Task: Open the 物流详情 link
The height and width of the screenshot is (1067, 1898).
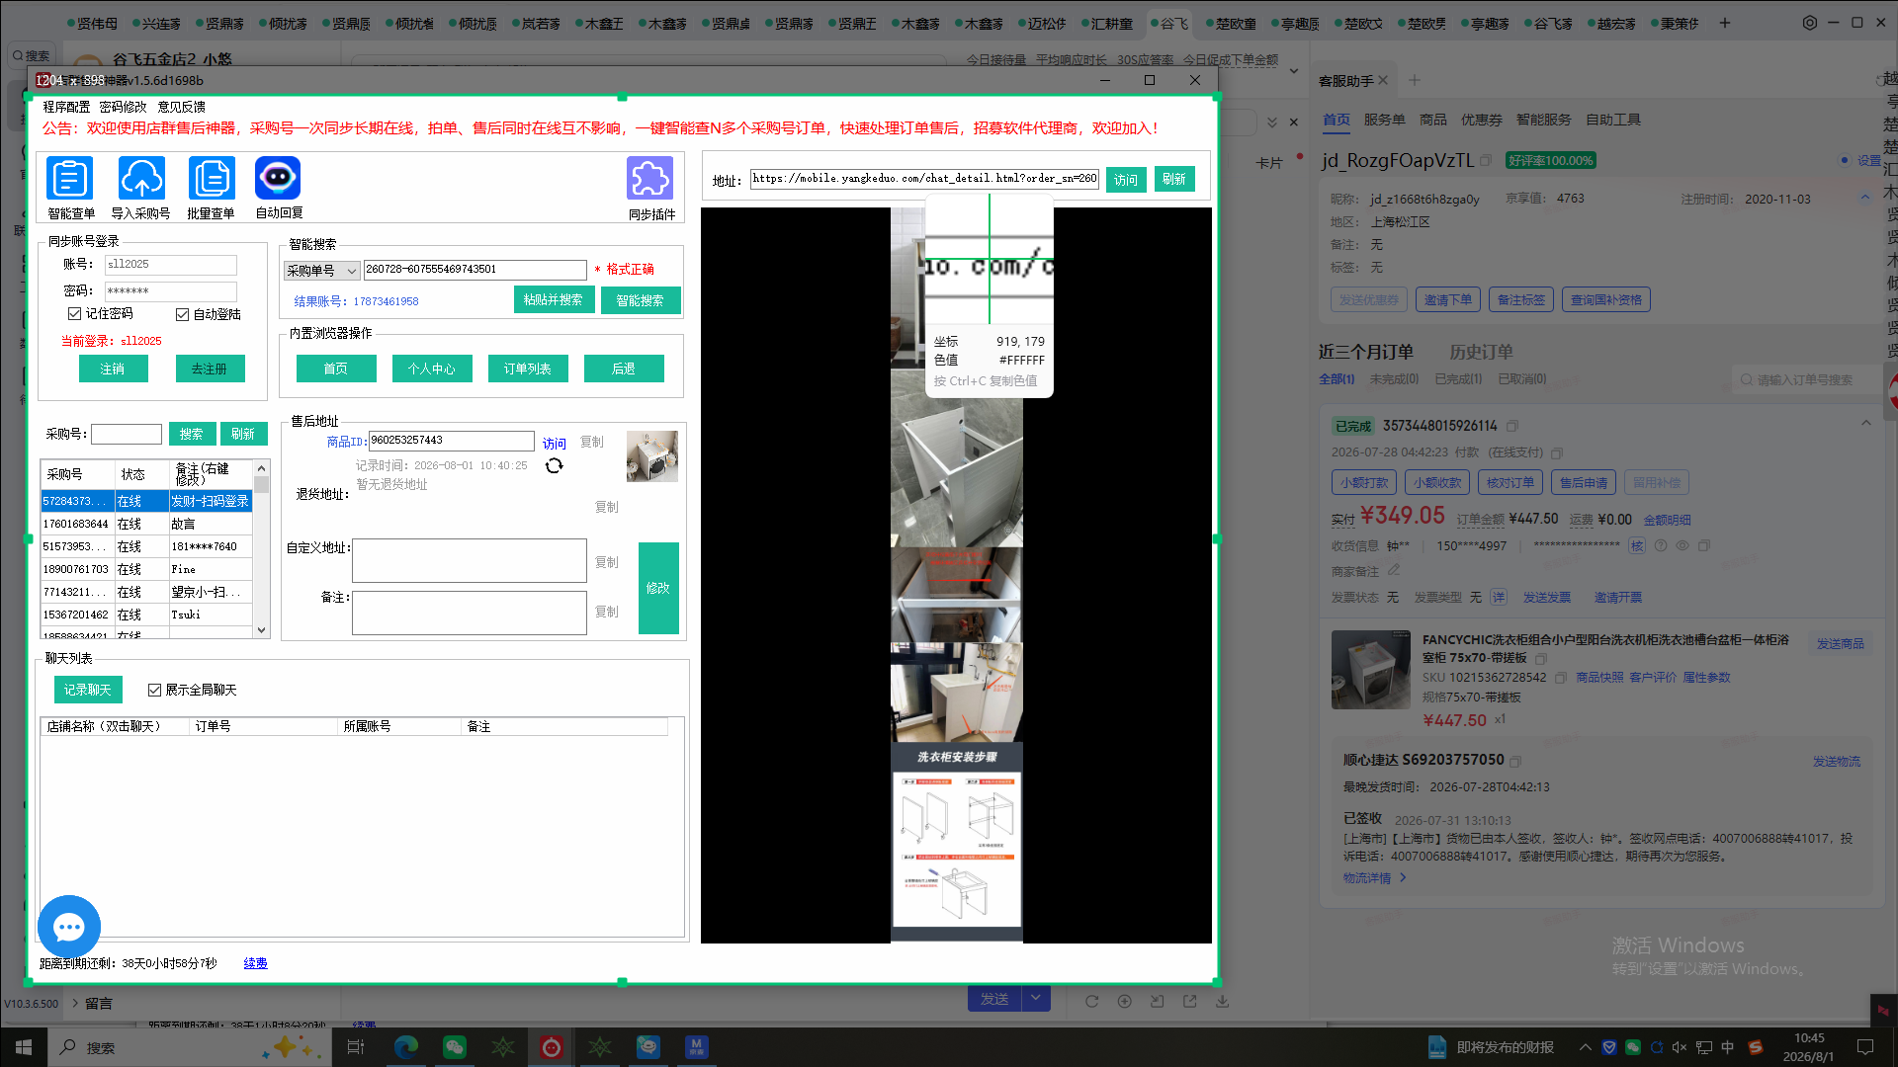Action: point(1374,877)
